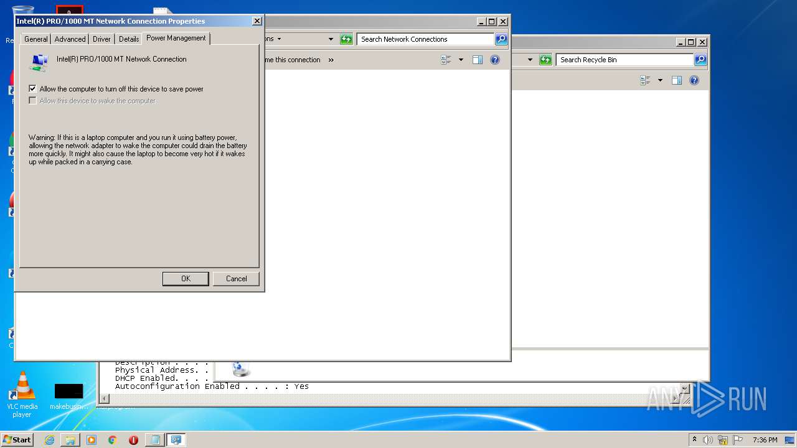Screen dimensions: 797x448
Task: Show more toolbar commands chevron in Network Connections
Action: point(331,60)
